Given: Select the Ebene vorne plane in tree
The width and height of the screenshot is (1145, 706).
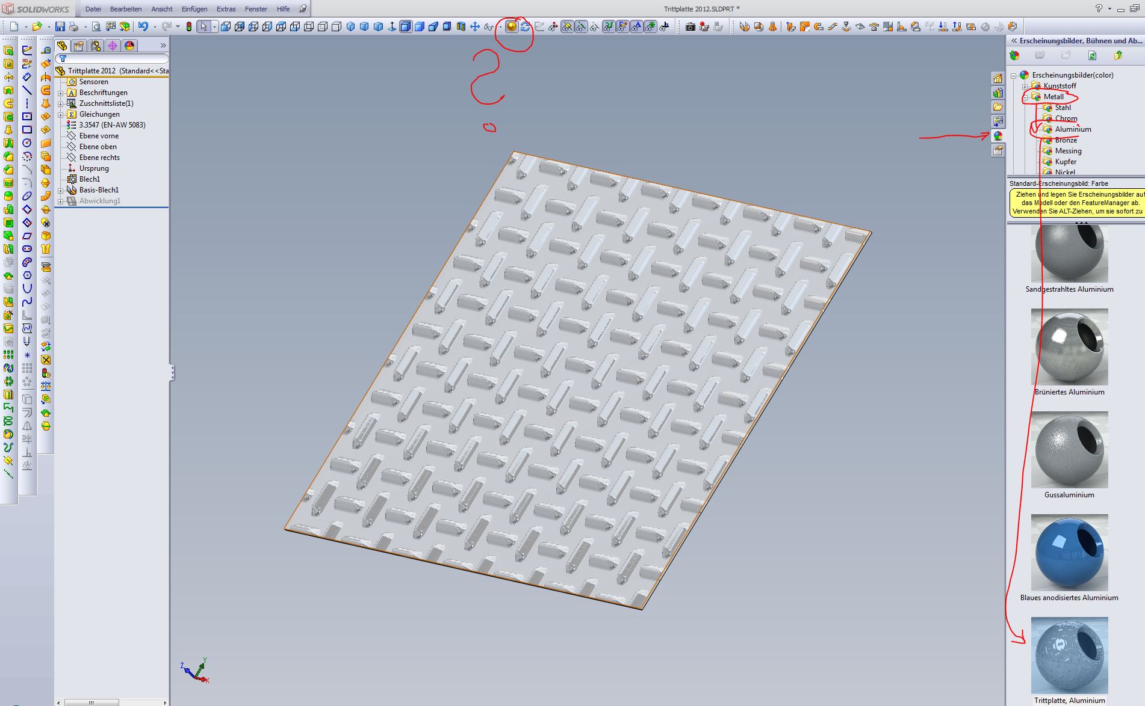Looking at the screenshot, I should pos(93,136).
